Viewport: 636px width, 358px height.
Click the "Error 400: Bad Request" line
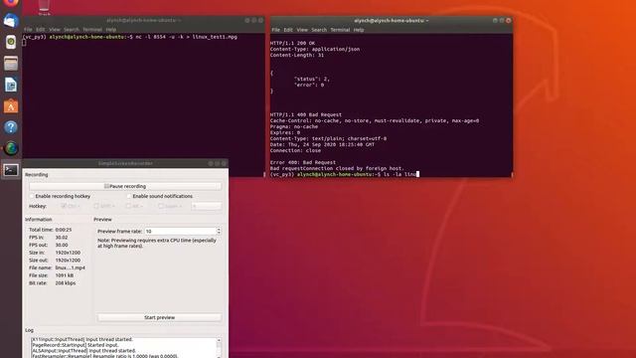coord(302,162)
